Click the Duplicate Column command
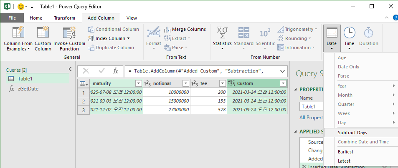The width and height of the screenshot is (398, 168). [x=111, y=48]
